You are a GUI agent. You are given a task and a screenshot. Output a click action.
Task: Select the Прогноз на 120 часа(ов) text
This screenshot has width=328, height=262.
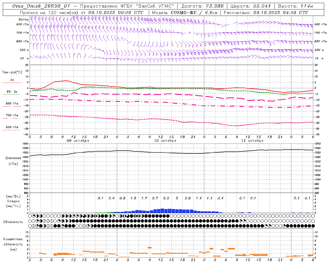tap(49, 13)
